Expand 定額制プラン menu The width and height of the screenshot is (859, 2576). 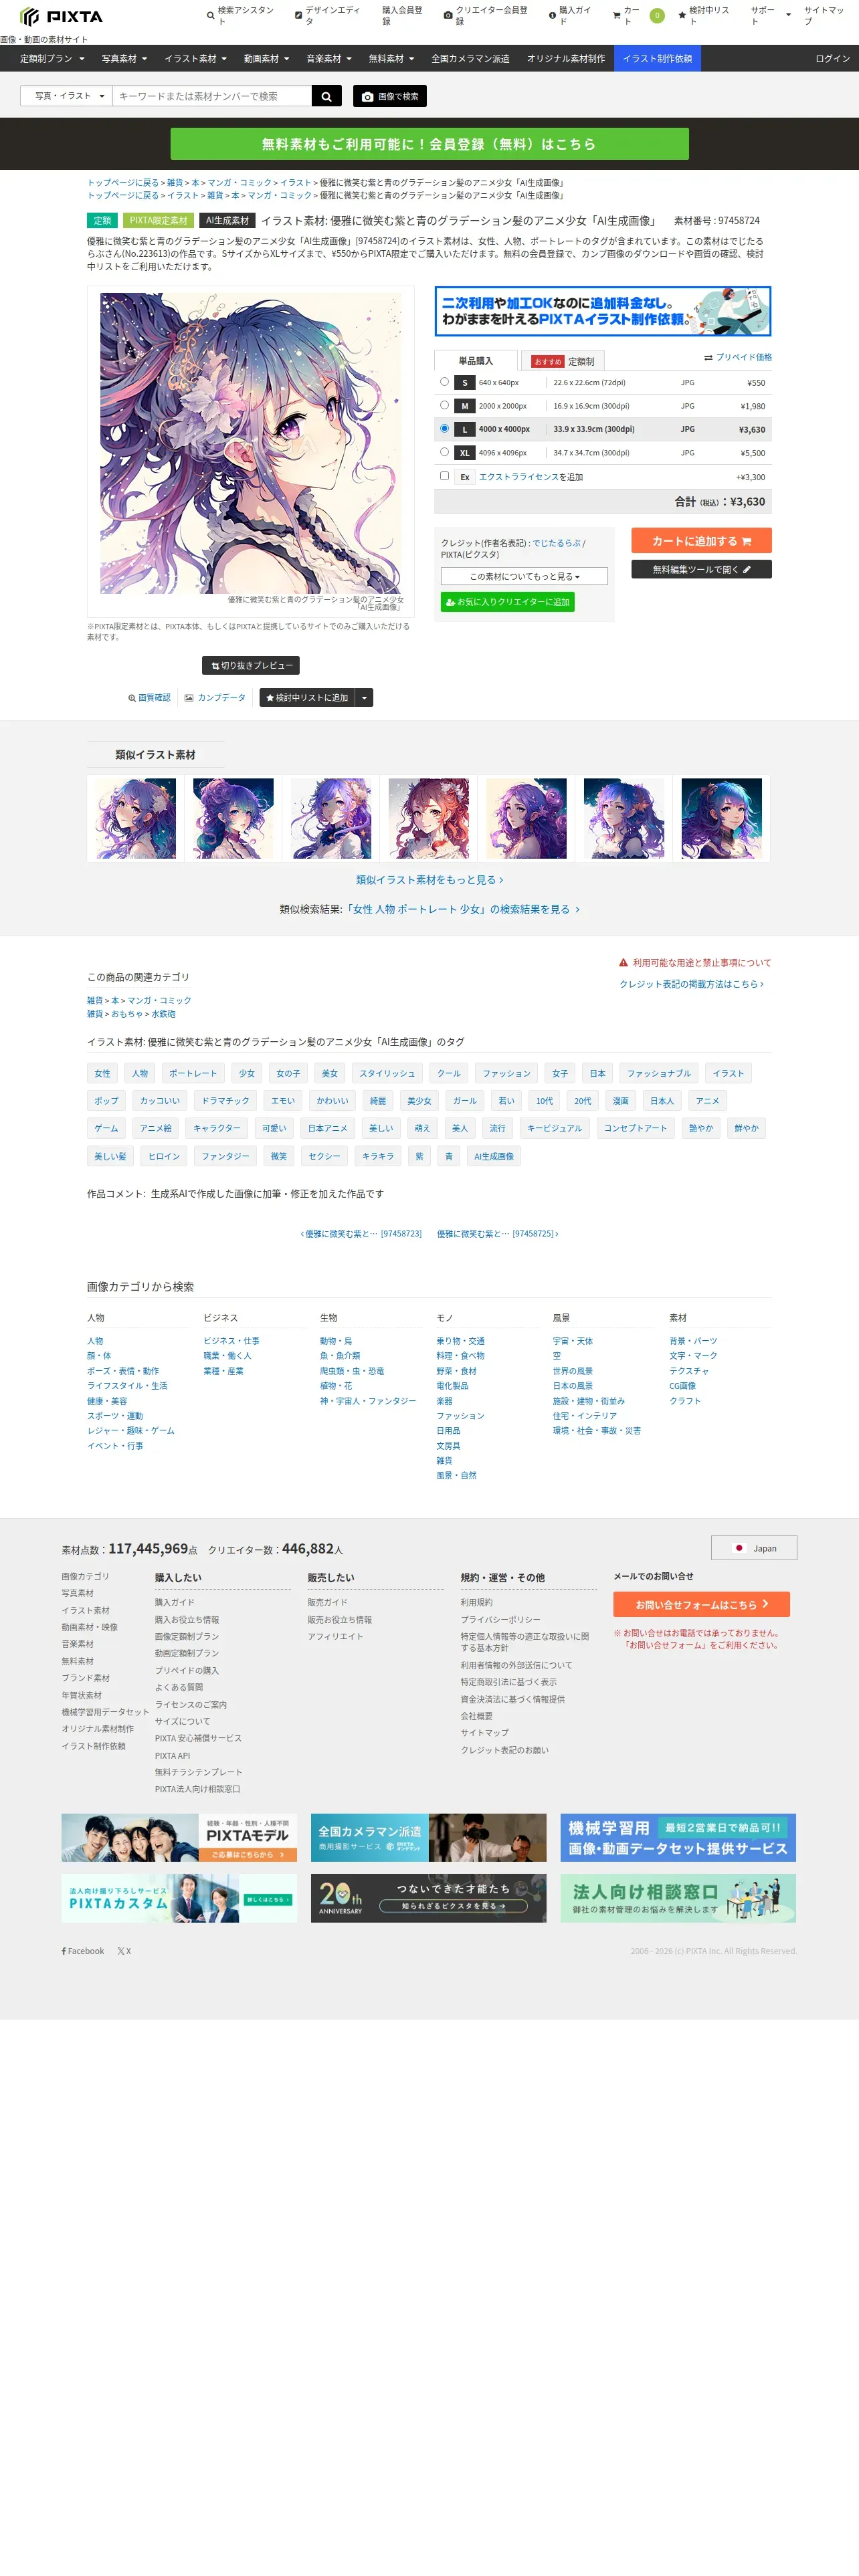click(x=52, y=59)
